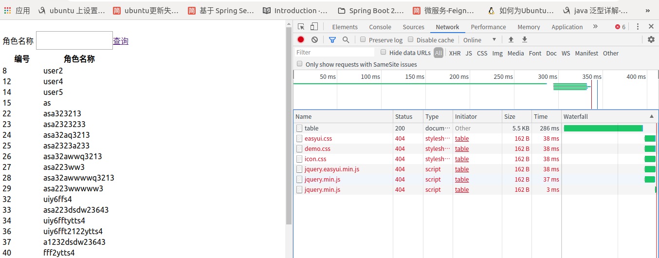Focus the network Filter text box
This screenshot has height=258, width=659.
335,52
